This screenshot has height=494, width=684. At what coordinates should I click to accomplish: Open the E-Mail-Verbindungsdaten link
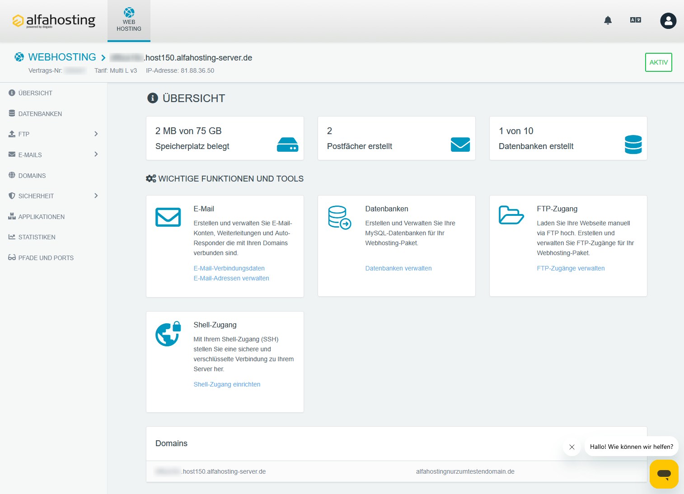[x=229, y=268]
